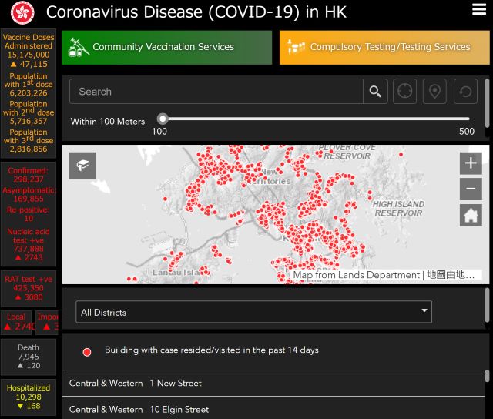Image resolution: width=493 pixels, height=419 pixels.
Task: Click the Local cases tile
Action: tap(16, 322)
